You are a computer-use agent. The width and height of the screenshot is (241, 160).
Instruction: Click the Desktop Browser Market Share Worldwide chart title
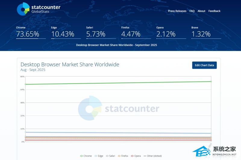click(70, 64)
